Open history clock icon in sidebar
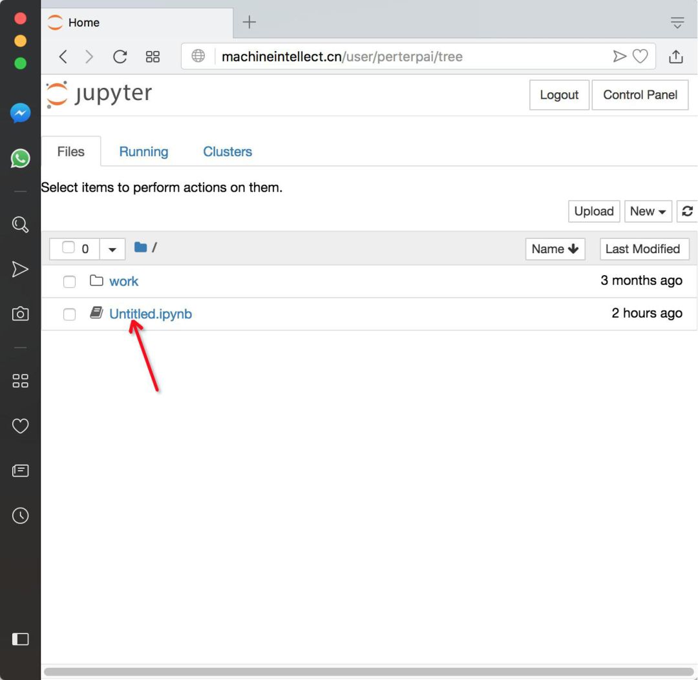 click(21, 516)
